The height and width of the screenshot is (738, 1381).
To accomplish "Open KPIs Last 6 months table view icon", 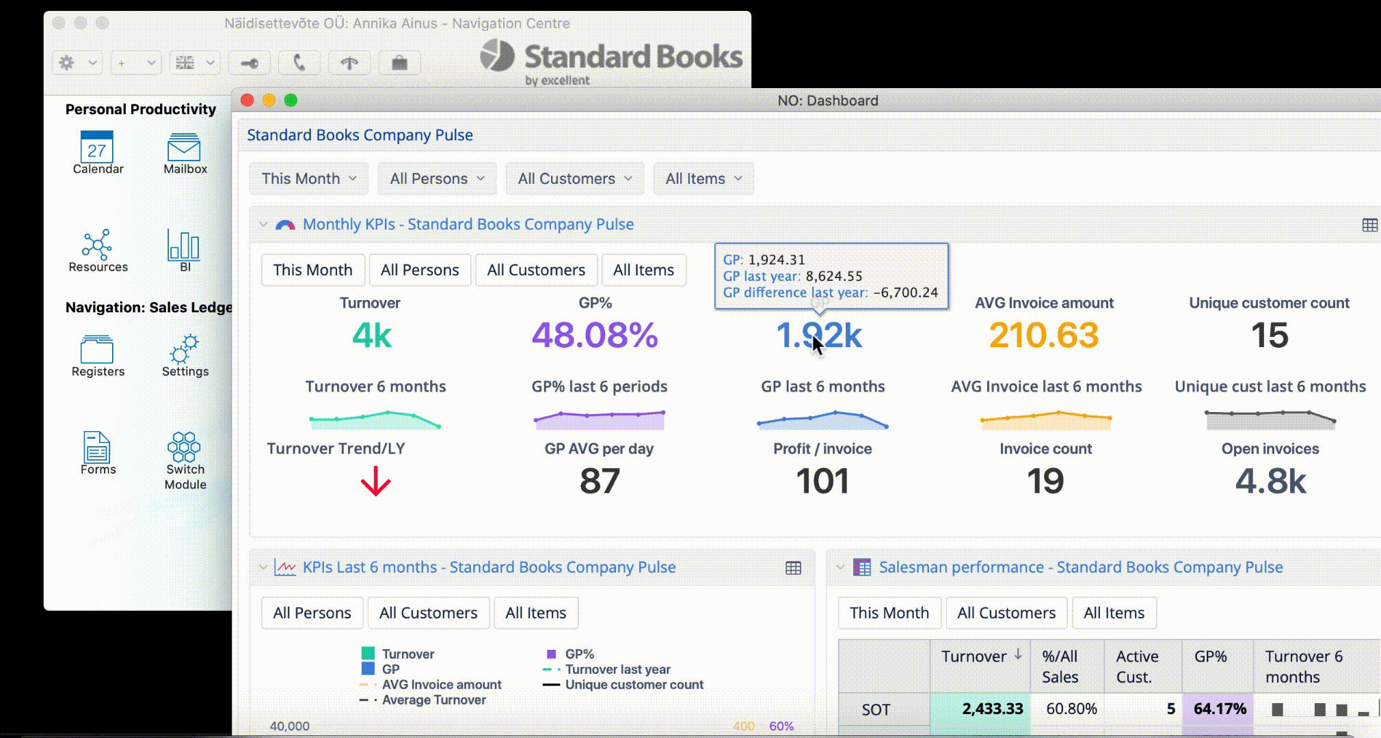I will (x=793, y=568).
